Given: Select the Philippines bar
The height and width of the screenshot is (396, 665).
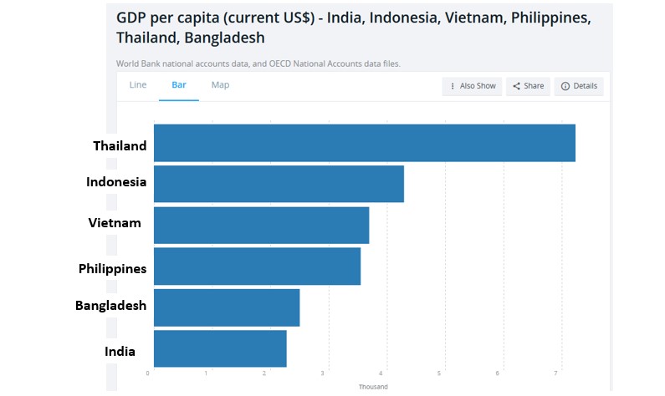Looking at the screenshot, I should pyautogui.click(x=257, y=266).
